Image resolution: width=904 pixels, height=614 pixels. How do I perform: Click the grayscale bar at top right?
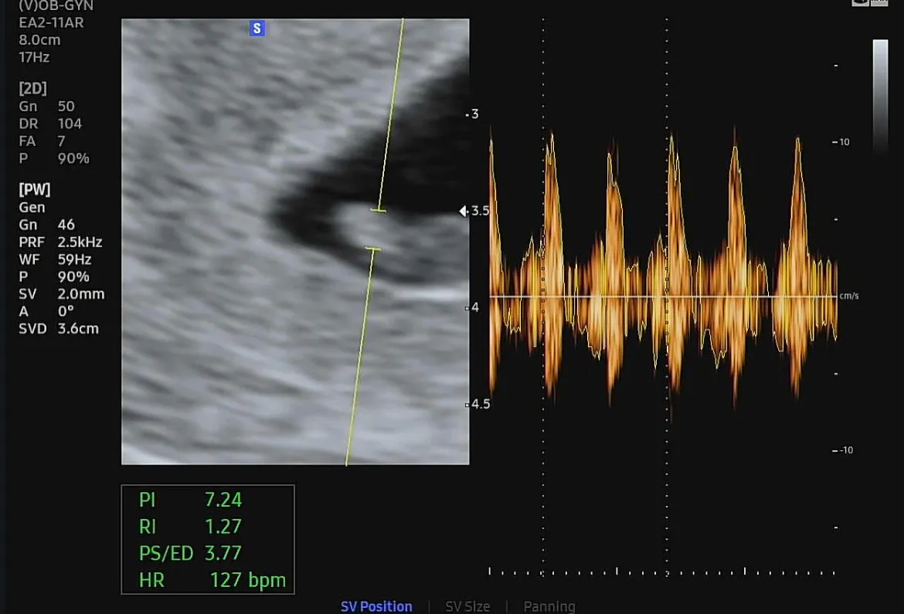[880, 95]
